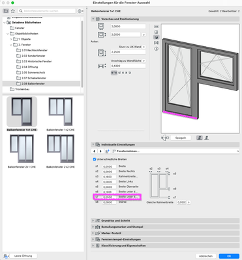Click the window height icon beside 2,0000
Screen dimensions: 242x260
(x=101, y=34)
